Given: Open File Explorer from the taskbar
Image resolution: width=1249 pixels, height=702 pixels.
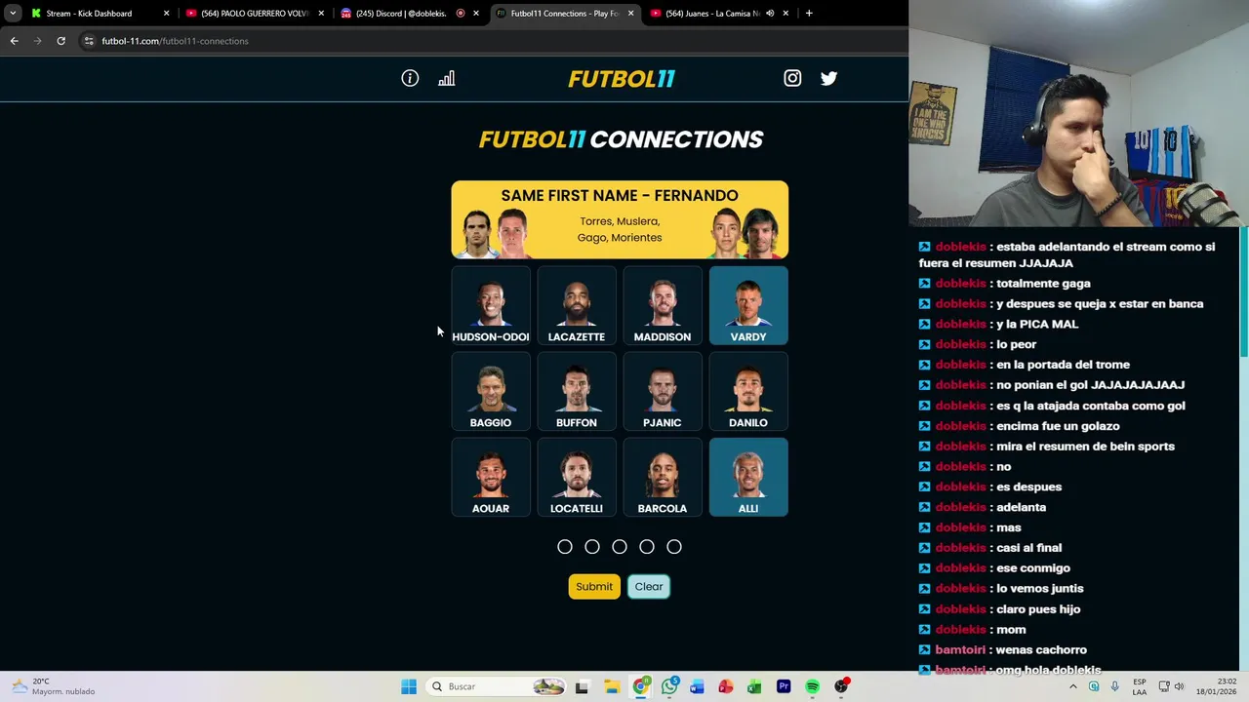Looking at the screenshot, I should (x=611, y=686).
